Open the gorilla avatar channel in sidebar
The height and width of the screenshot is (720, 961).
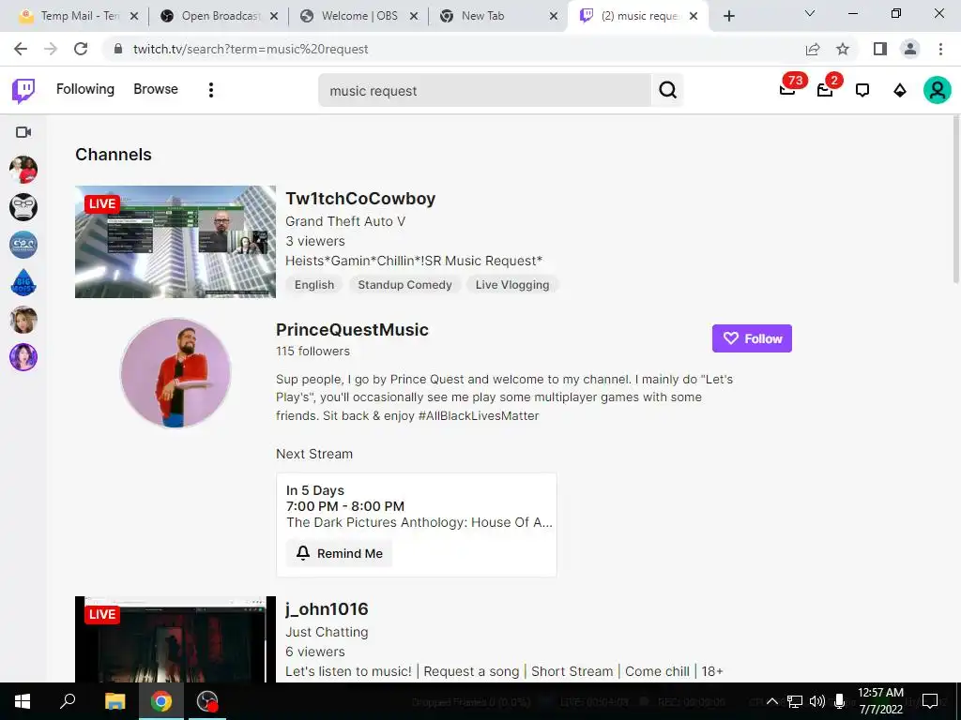[23, 207]
